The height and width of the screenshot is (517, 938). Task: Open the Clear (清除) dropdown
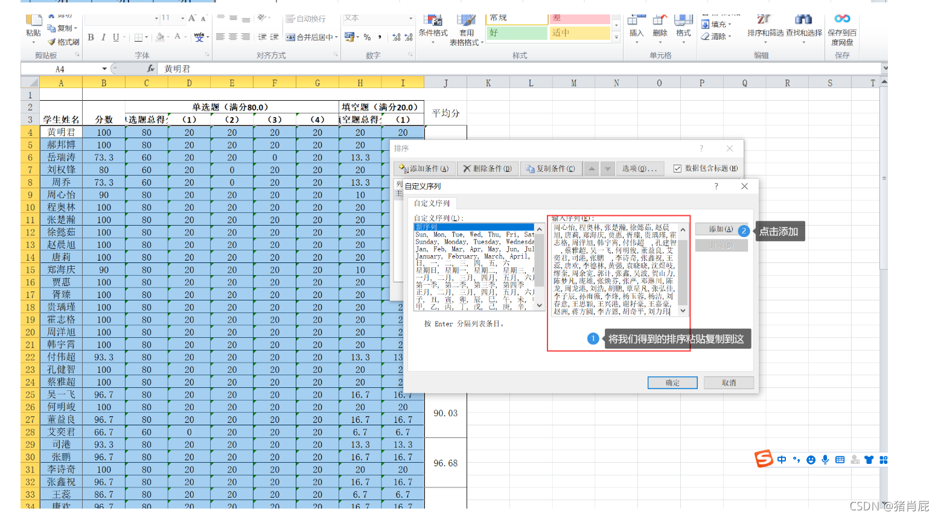(716, 36)
